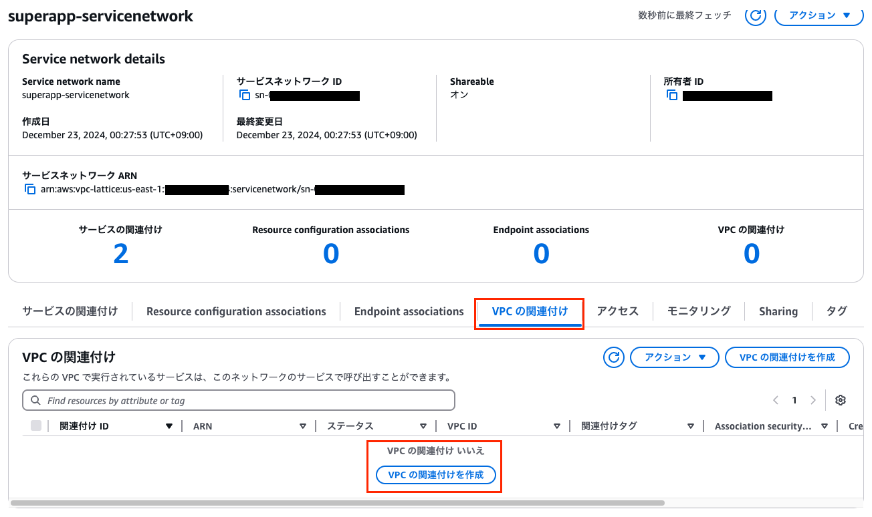Switch to the サービスの関連付け tab
Image resolution: width=872 pixels, height=517 pixels.
coord(70,311)
